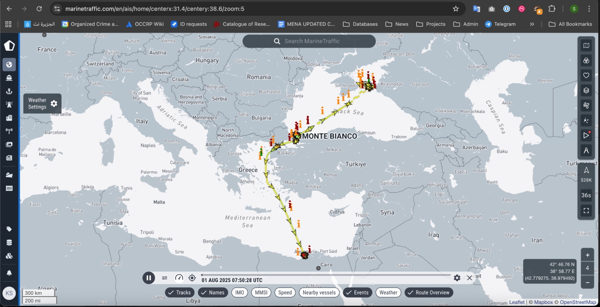Viewport: 600px width, 307px height.
Task: Enable the Nearby vessels toggle
Action: tap(319, 293)
